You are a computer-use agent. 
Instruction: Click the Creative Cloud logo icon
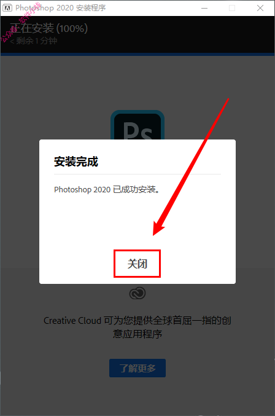[137, 293]
